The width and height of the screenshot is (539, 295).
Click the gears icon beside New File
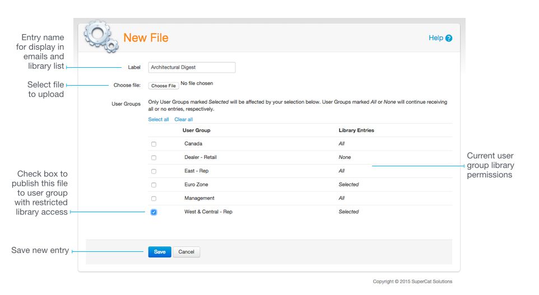(101, 36)
